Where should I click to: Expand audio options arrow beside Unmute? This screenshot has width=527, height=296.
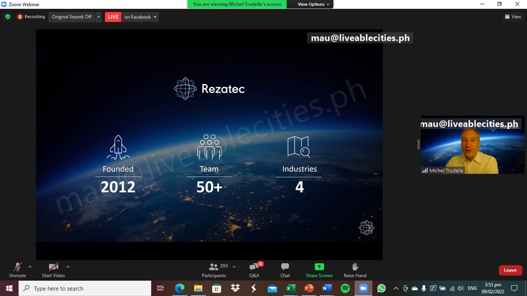pos(30,266)
